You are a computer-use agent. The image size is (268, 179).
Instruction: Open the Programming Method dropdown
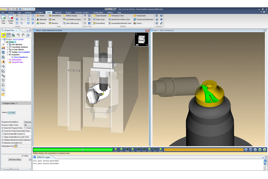pos(27,122)
